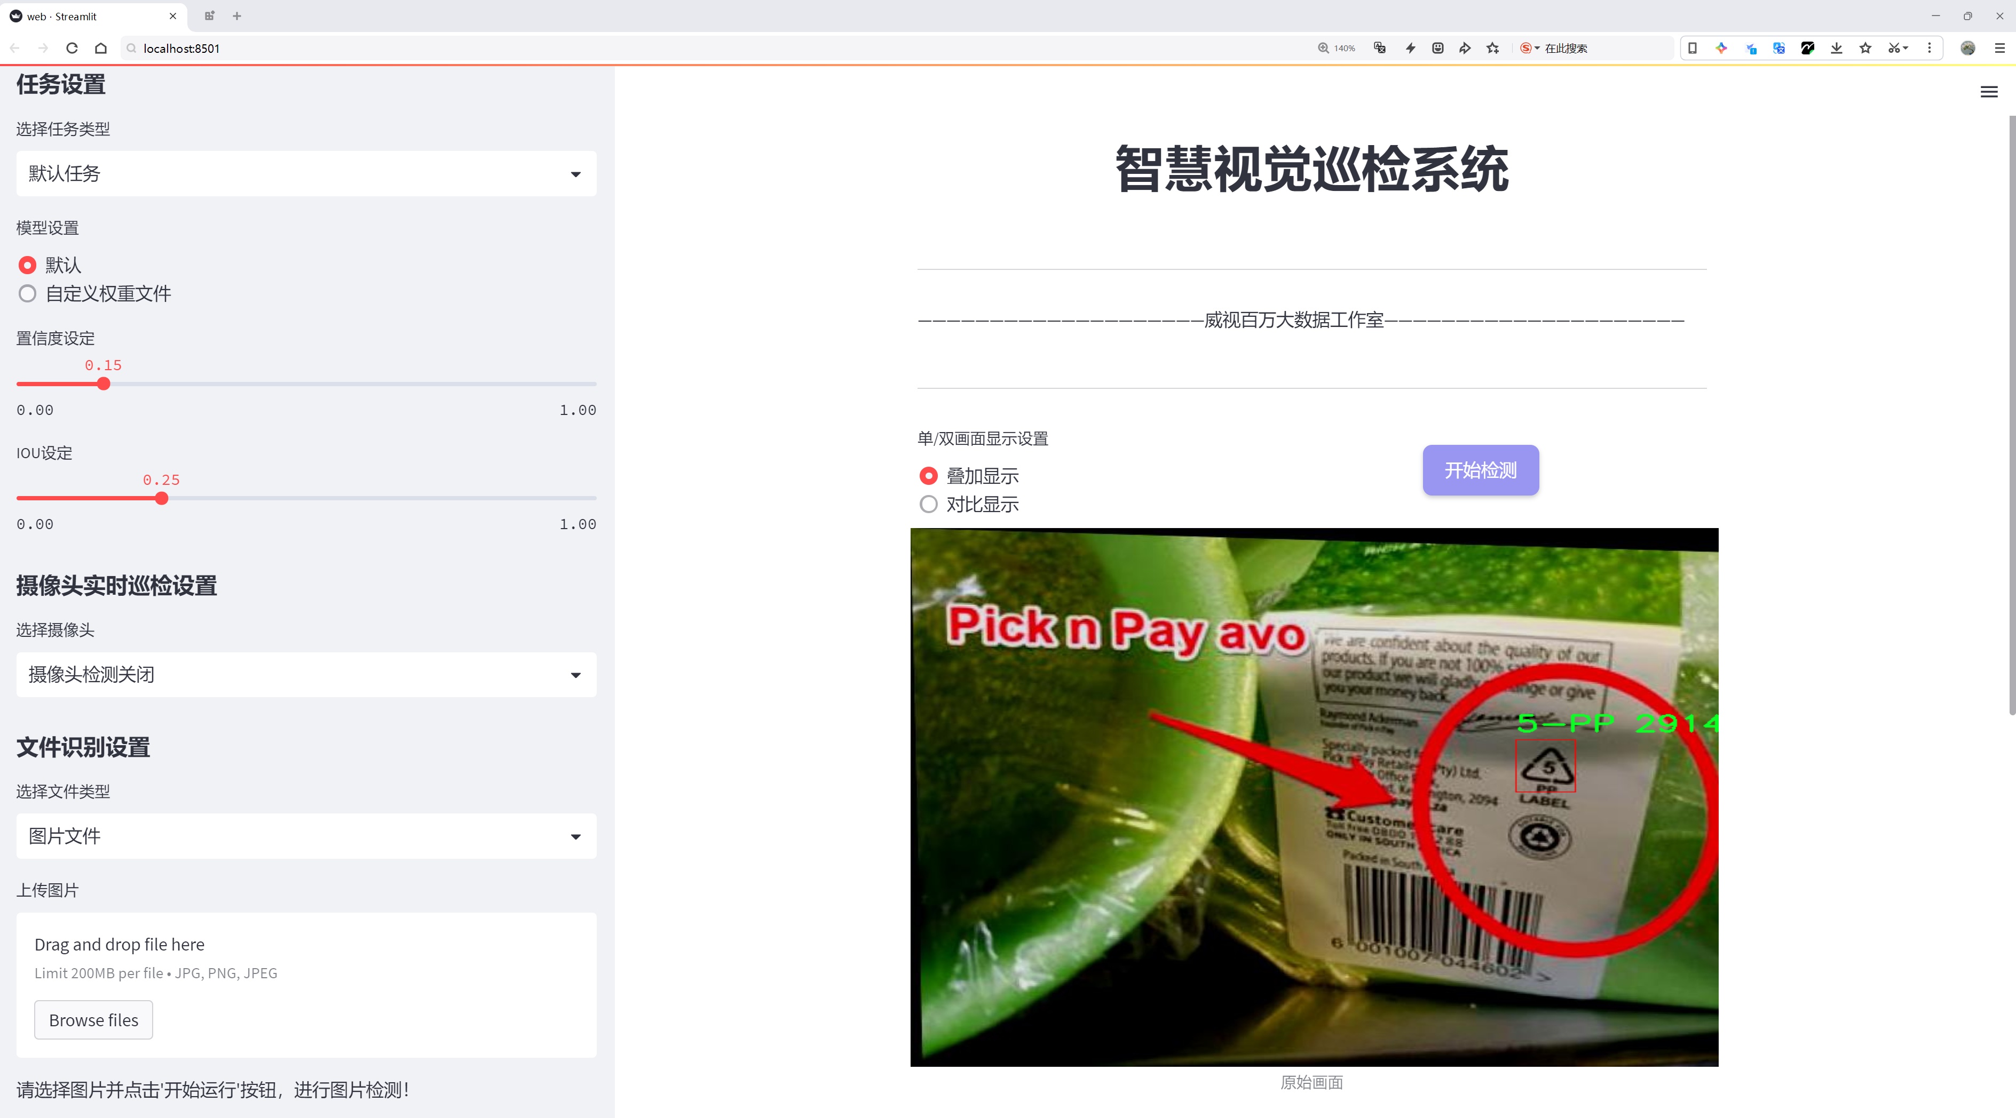The height and width of the screenshot is (1118, 2016).
Task: Go to the browser home page icon
Action: tap(101, 47)
